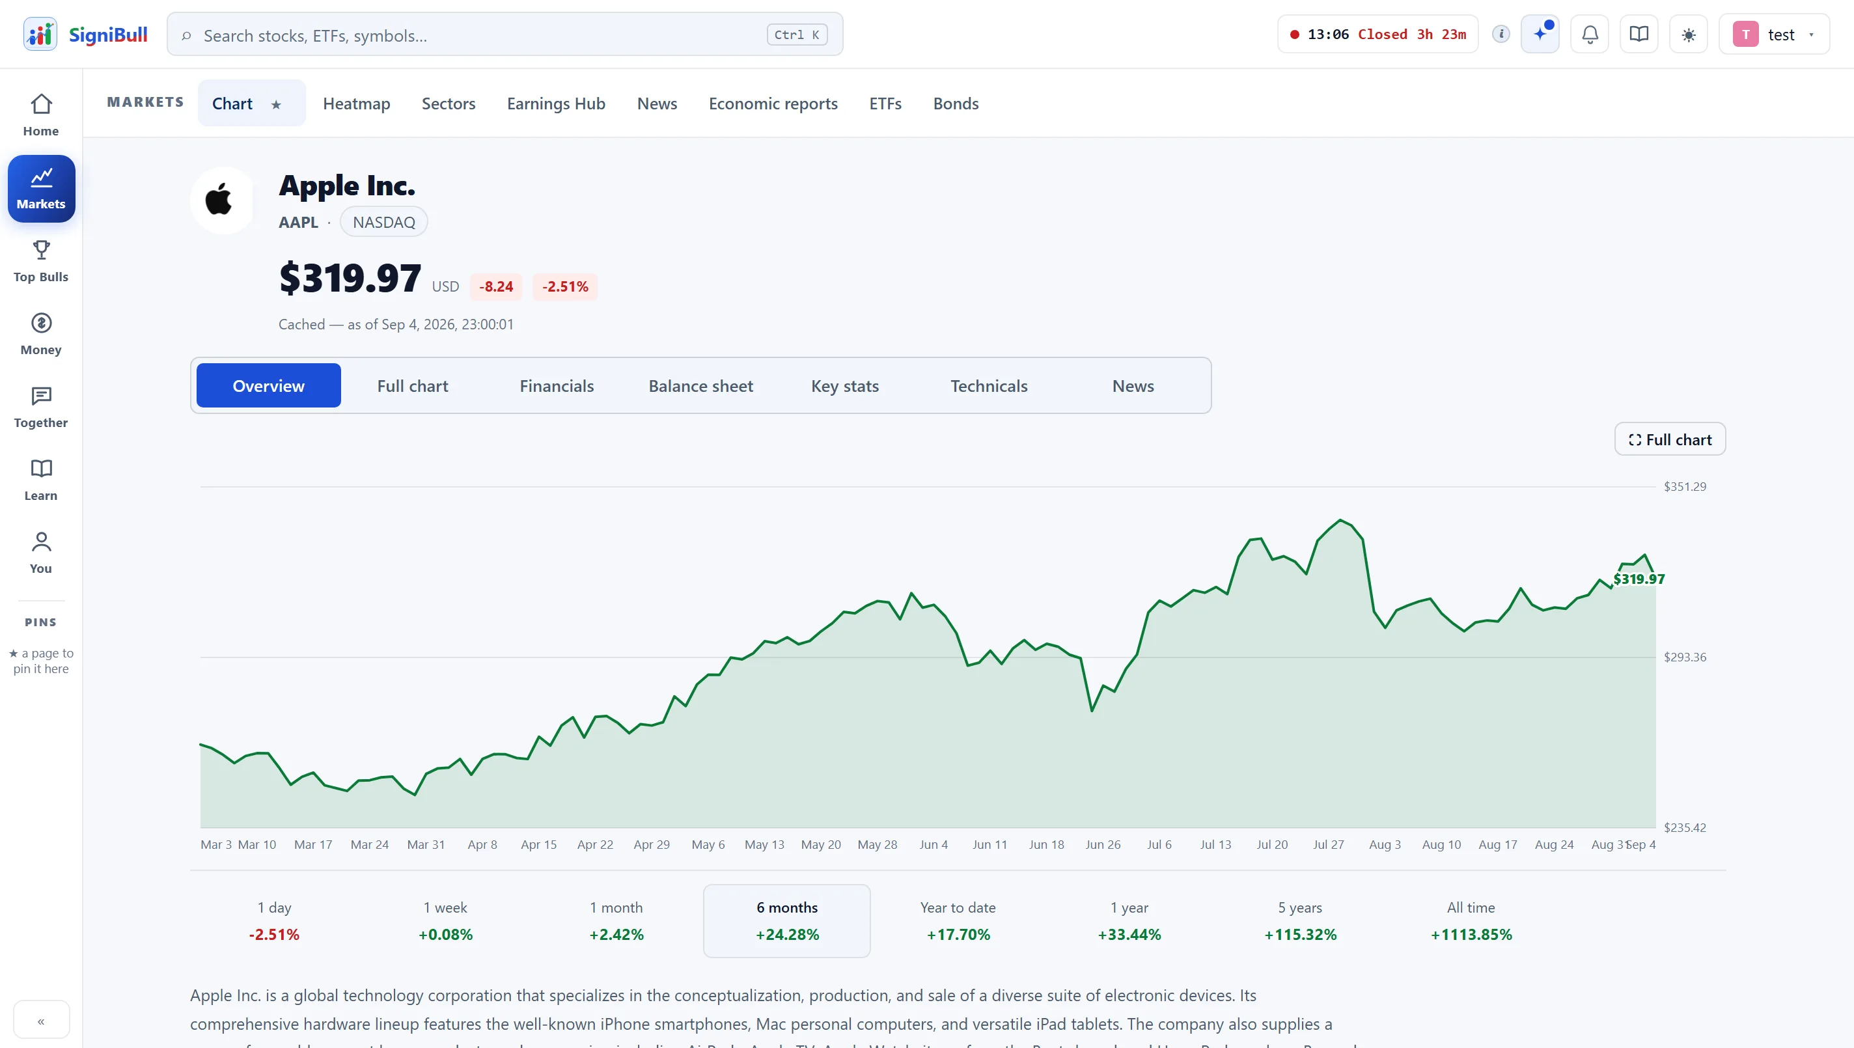The height and width of the screenshot is (1048, 1854).
Task: Click the SigniBull logo icon
Action: pyautogui.click(x=40, y=34)
